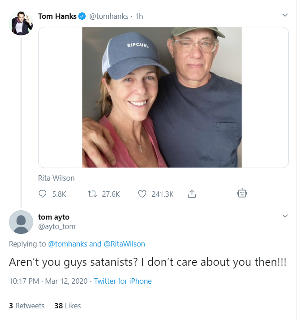Click the blue verified badge
The height and width of the screenshot is (320, 301).
pyautogui.click(x=82, y=16)
